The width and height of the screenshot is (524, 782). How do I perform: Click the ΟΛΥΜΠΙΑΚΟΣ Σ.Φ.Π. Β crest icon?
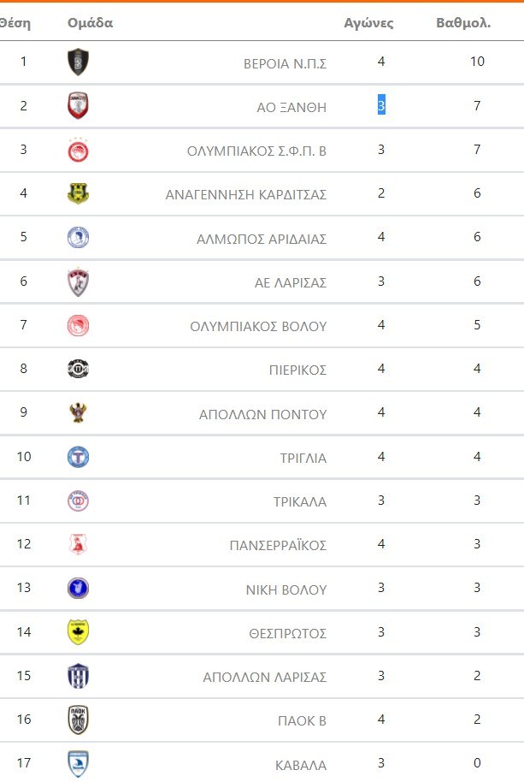(78, 151)
